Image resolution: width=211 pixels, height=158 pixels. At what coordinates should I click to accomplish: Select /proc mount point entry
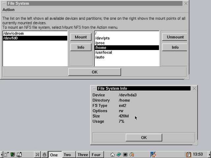point(100,43)
